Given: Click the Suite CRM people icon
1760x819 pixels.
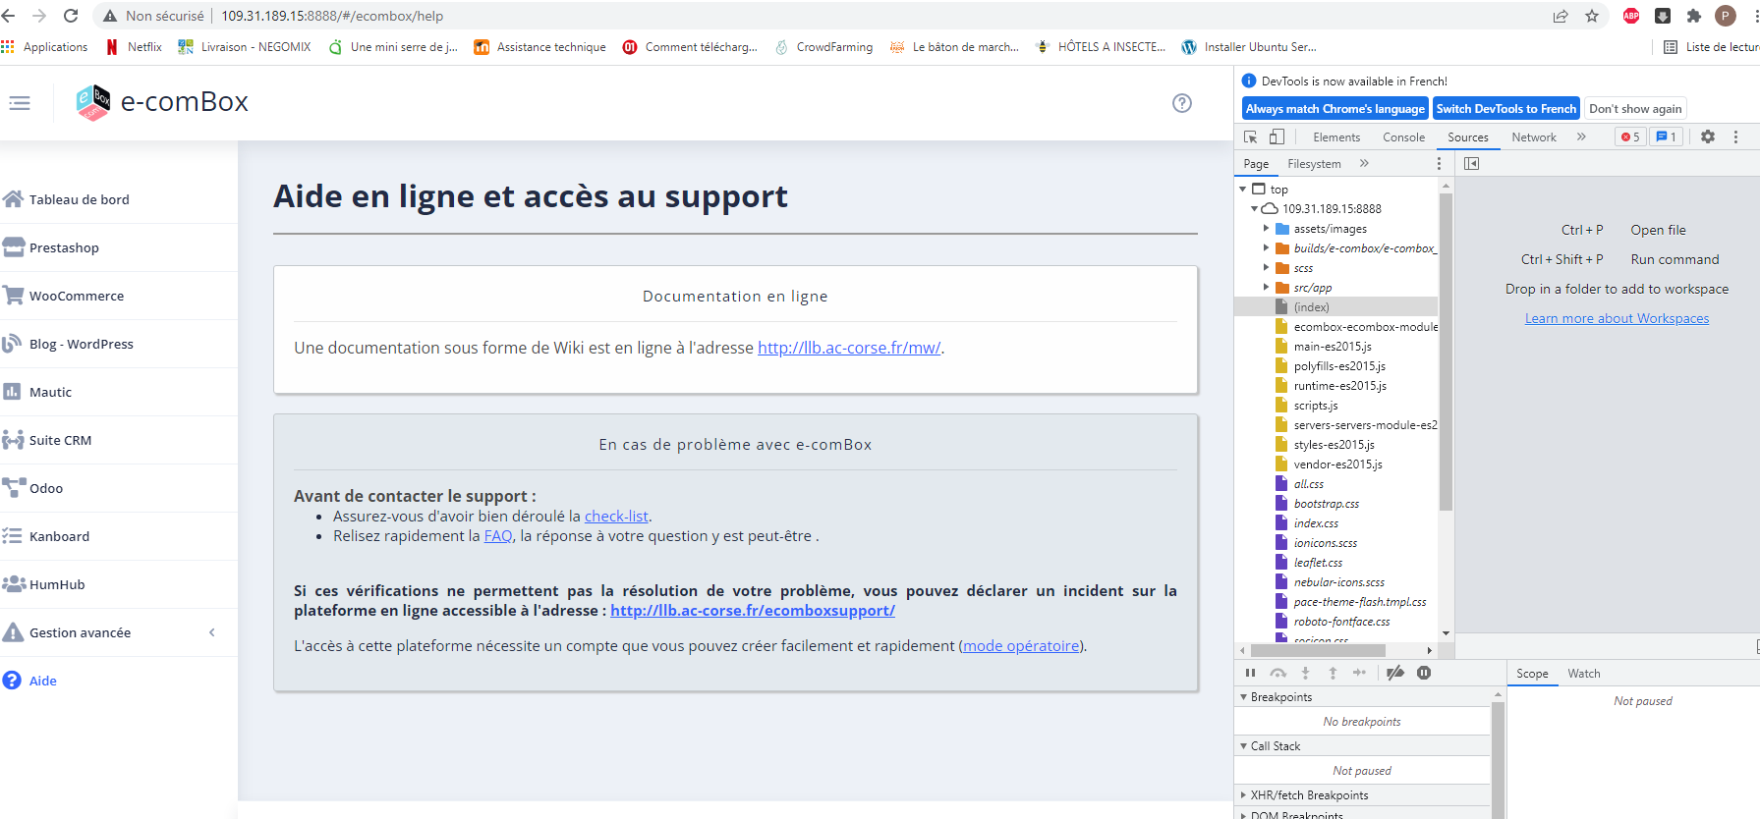Looking at the screenshot, I should coord(13,440).
